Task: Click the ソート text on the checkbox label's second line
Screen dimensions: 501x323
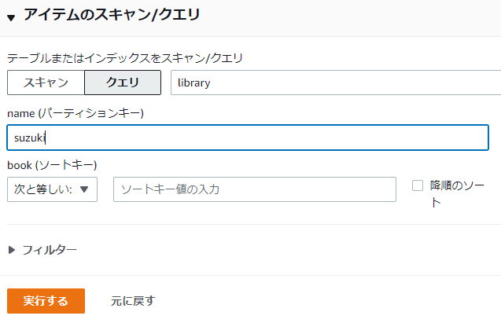Action: [x=436, y=202]
